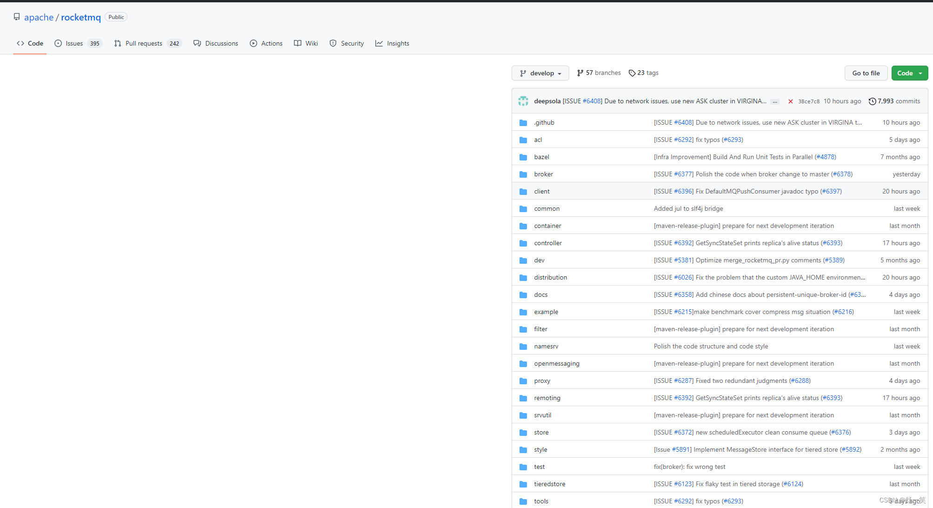
Task: Click commit hash 38ce7c8
Action: point(808,101)
